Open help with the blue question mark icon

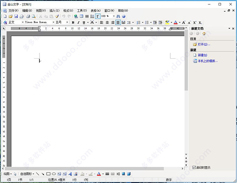[124, 16]
